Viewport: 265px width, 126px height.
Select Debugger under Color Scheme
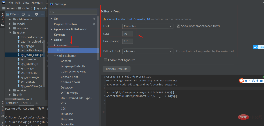coord(67,87)
